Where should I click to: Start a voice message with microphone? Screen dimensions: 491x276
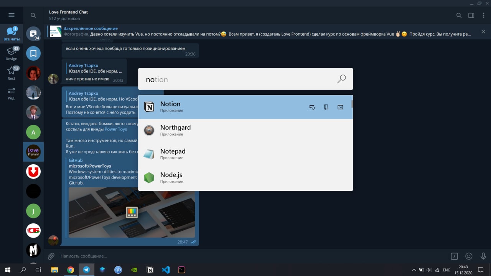tap(483, 256)
